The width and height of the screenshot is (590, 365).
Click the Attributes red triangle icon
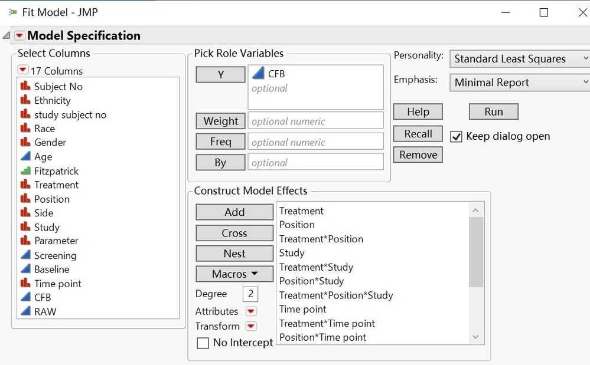point(251,311)
